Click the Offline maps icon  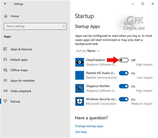click(5, 70)
